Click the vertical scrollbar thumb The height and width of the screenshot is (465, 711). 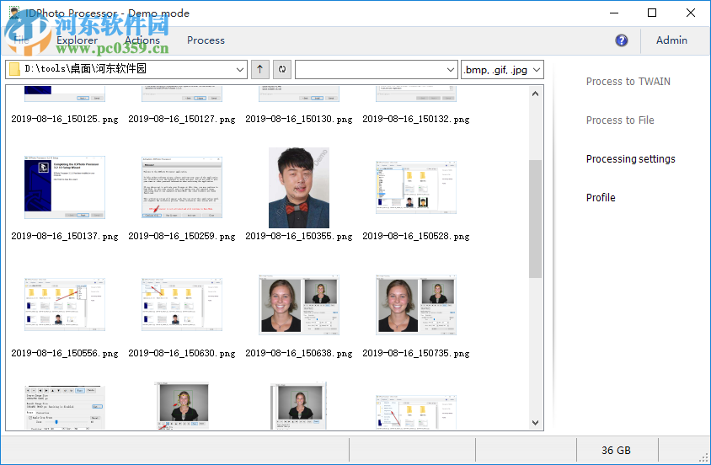[x=535, y=218]
